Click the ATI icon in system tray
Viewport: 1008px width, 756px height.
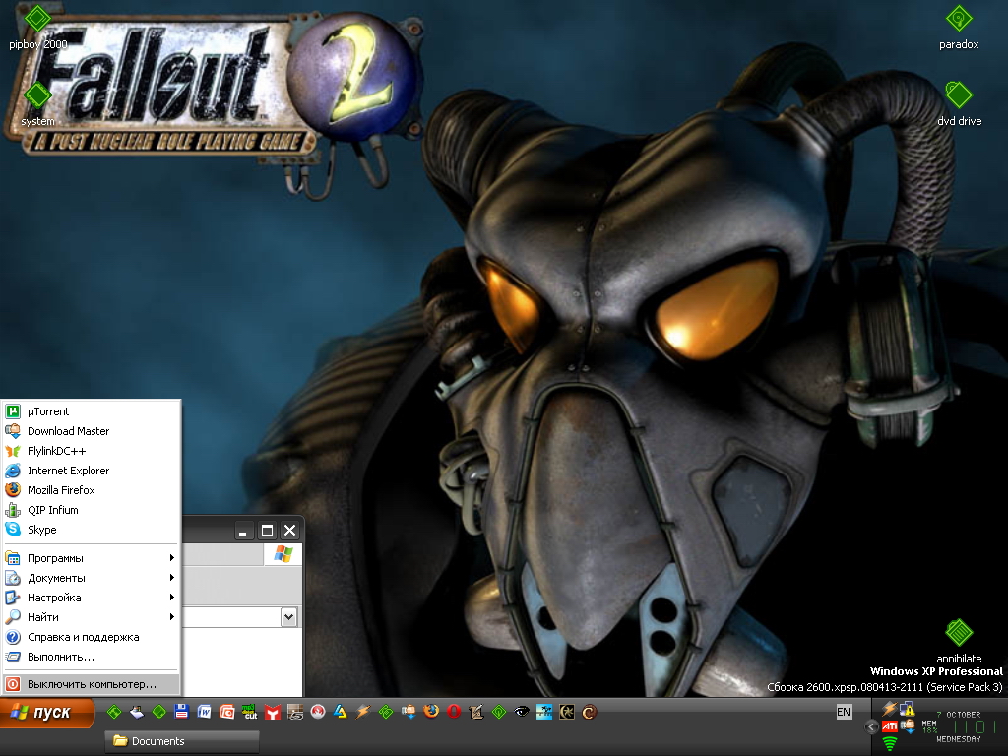(x=890, y=726)
